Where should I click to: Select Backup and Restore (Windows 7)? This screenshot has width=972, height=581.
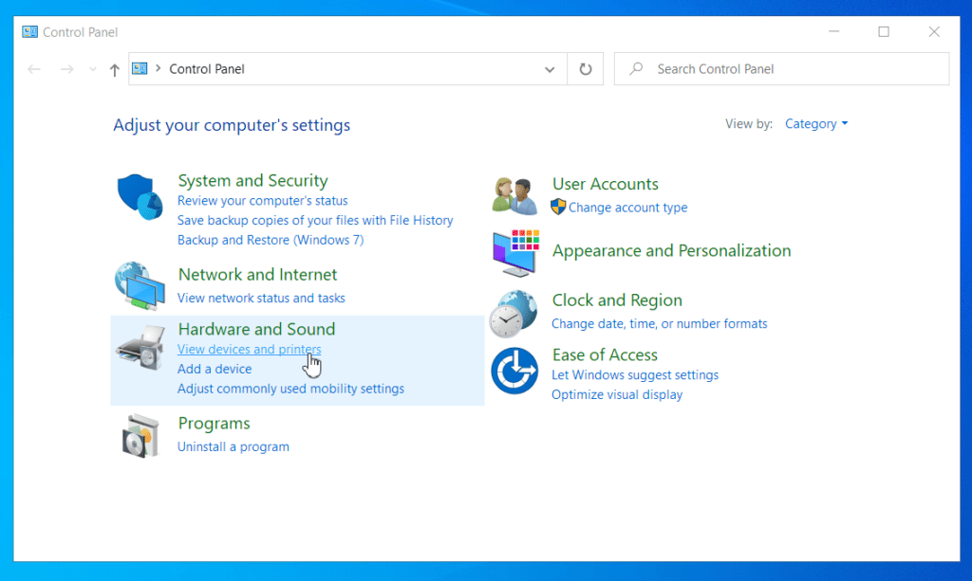(x=271, y=240)
